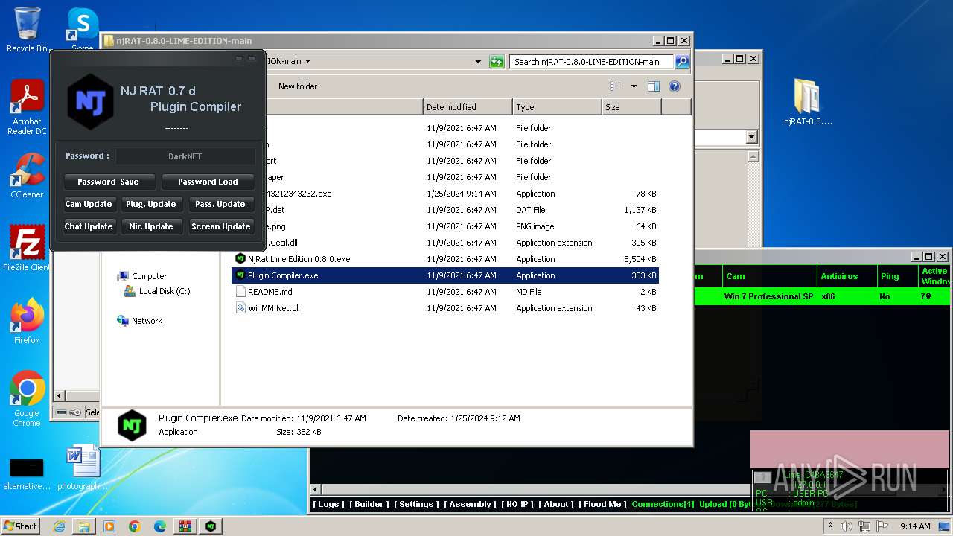Click New folder in Explorer toolbar
The height and width of the screenshot is (536, 953).
[x=298, y=86]
